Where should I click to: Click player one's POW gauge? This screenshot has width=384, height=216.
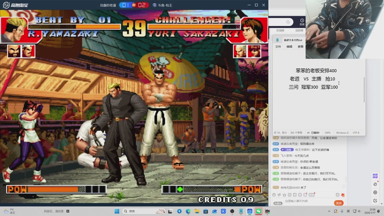tap(57, 189)
